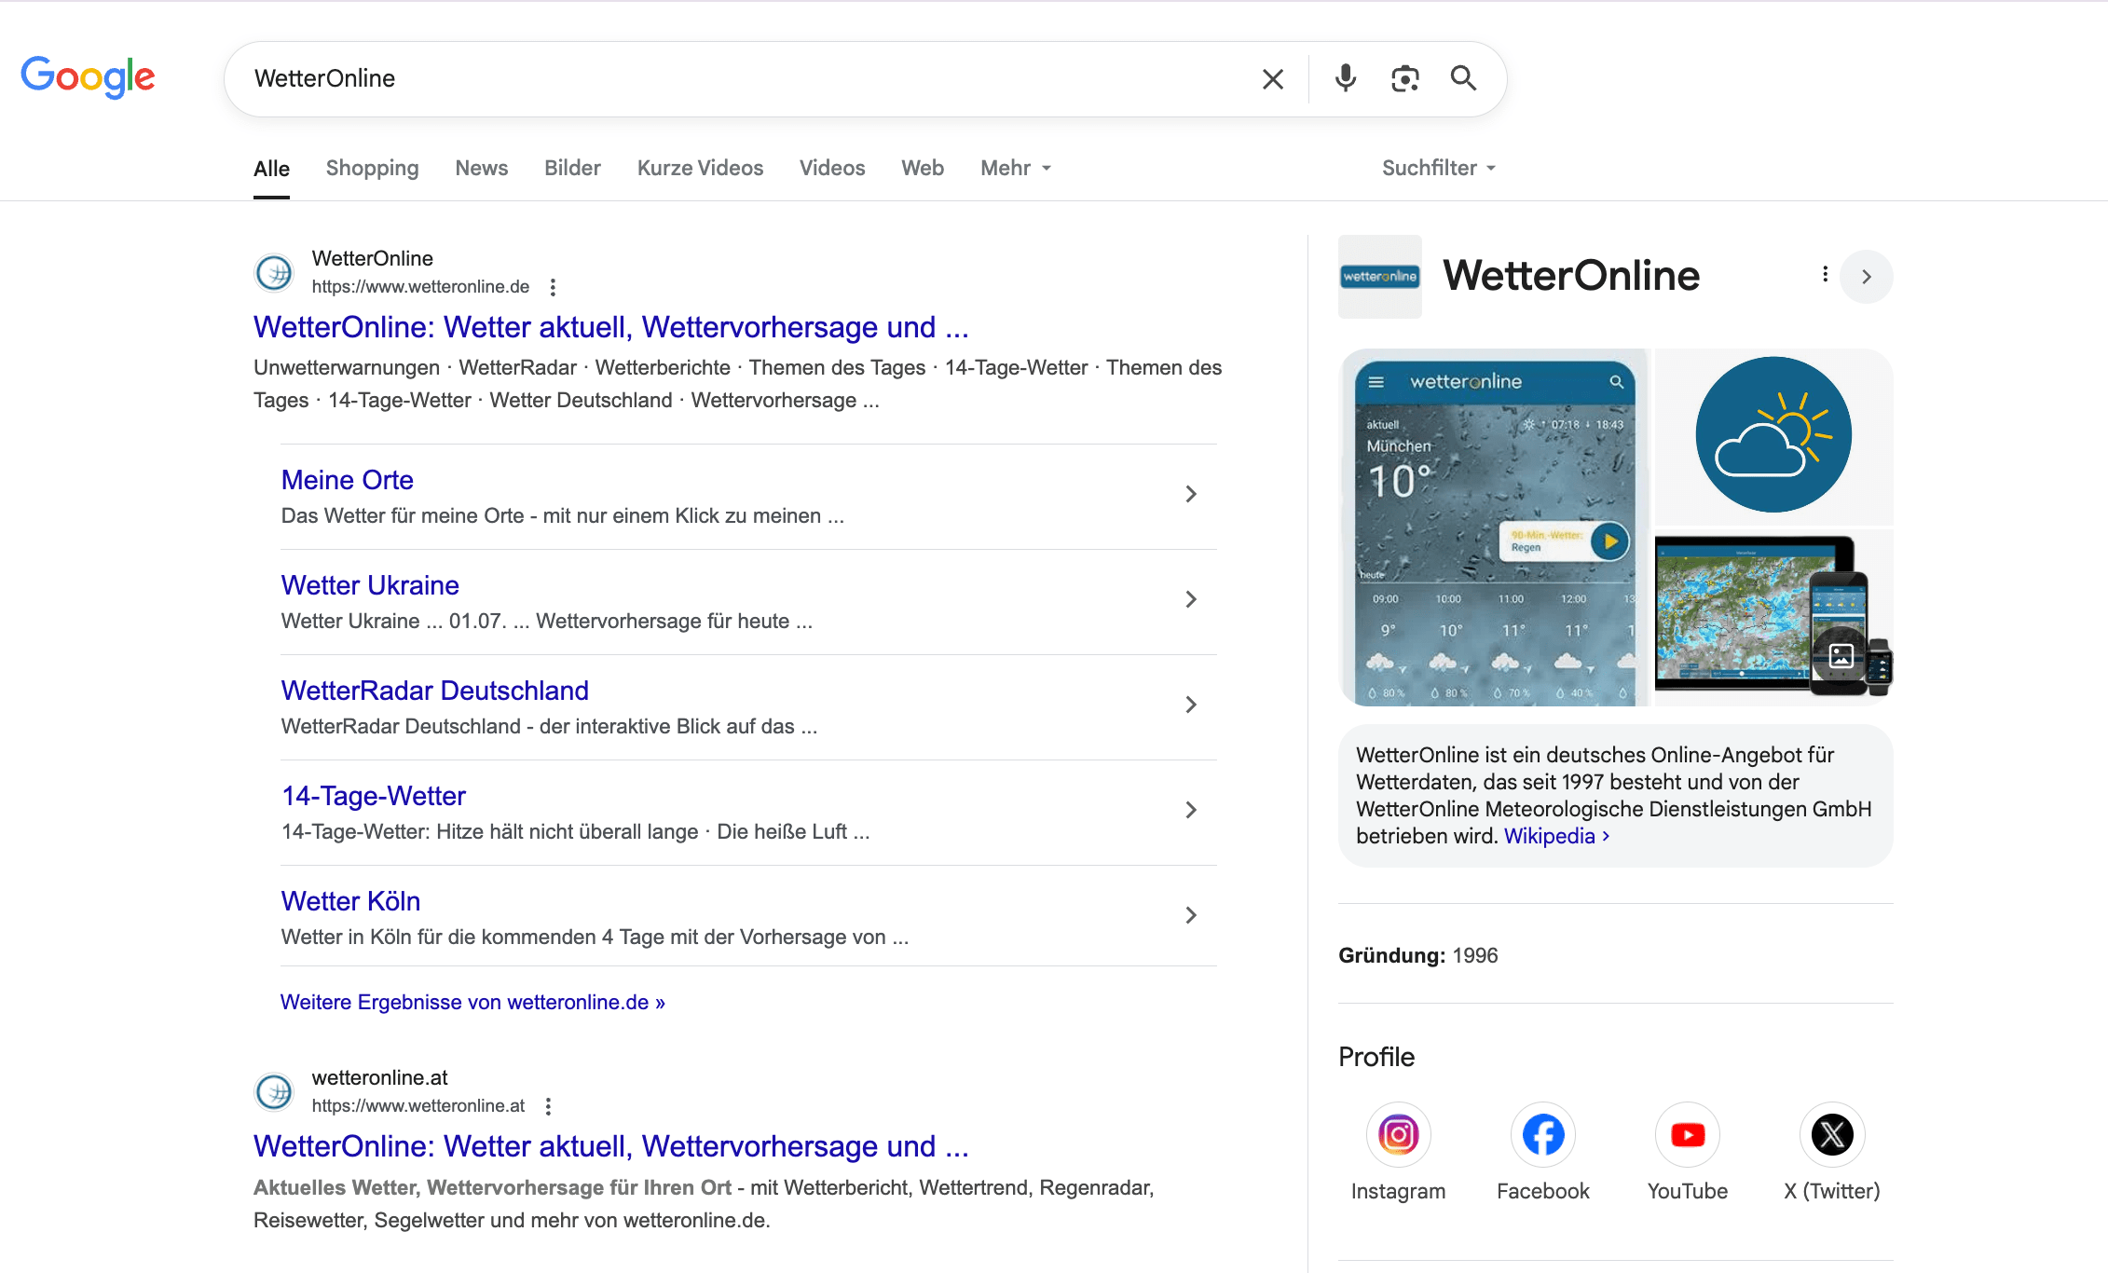Click the Profile heading

pos(1376,1057)
